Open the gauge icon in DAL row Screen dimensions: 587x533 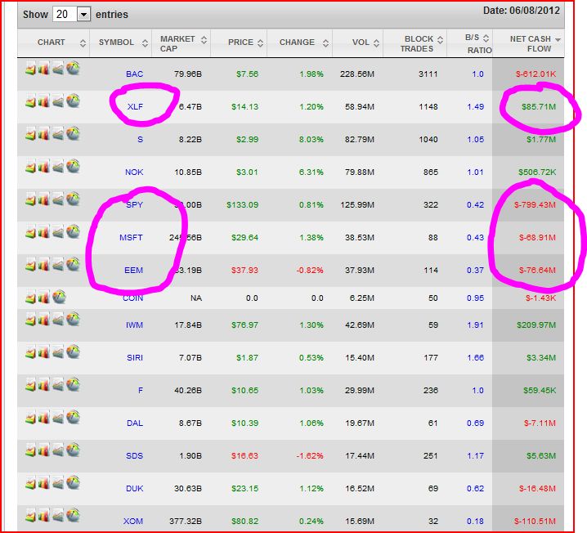[73, 417]
